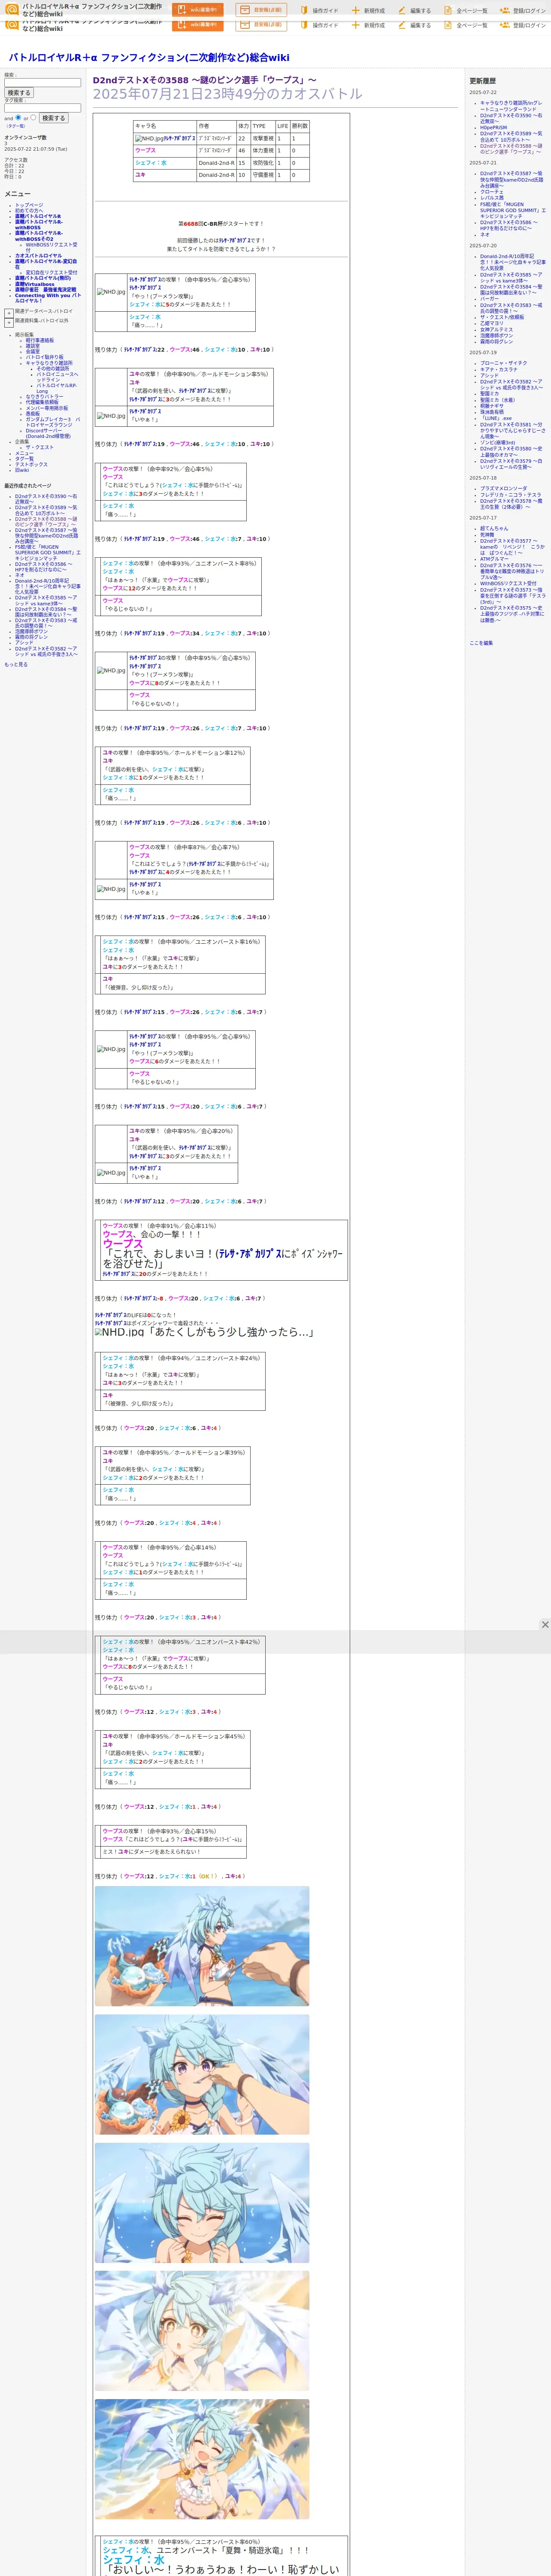Open D2ndテストXその3590 in 最近作成されたページ
This screenshot has width=551, height=2576.
pos(46,499)
